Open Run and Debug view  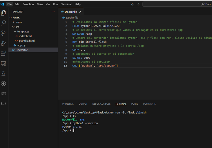point(3,43)
